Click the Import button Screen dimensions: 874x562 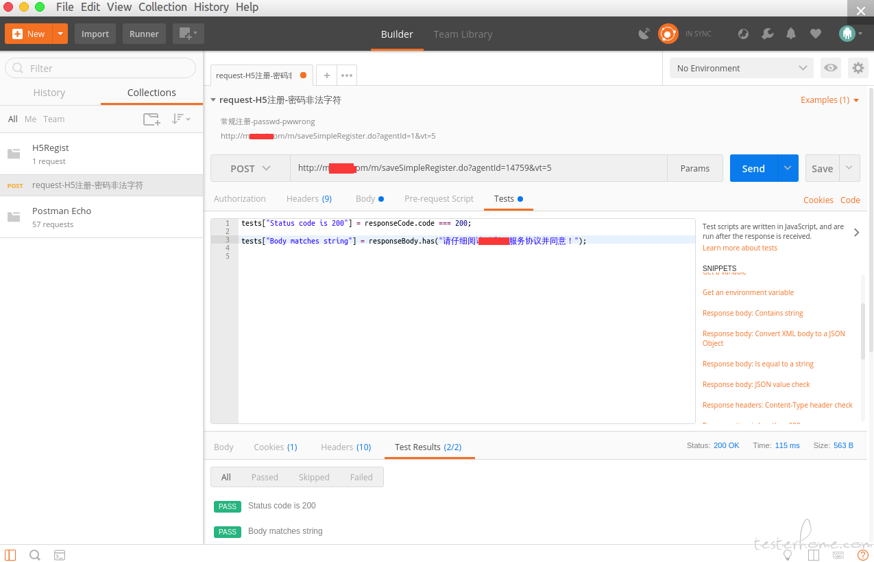point(95,34)
